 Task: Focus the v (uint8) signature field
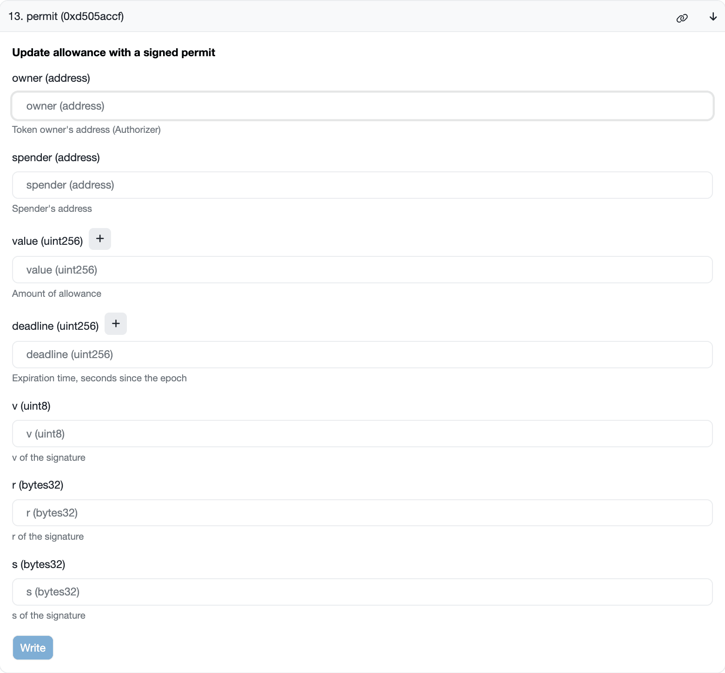(362, 433)
